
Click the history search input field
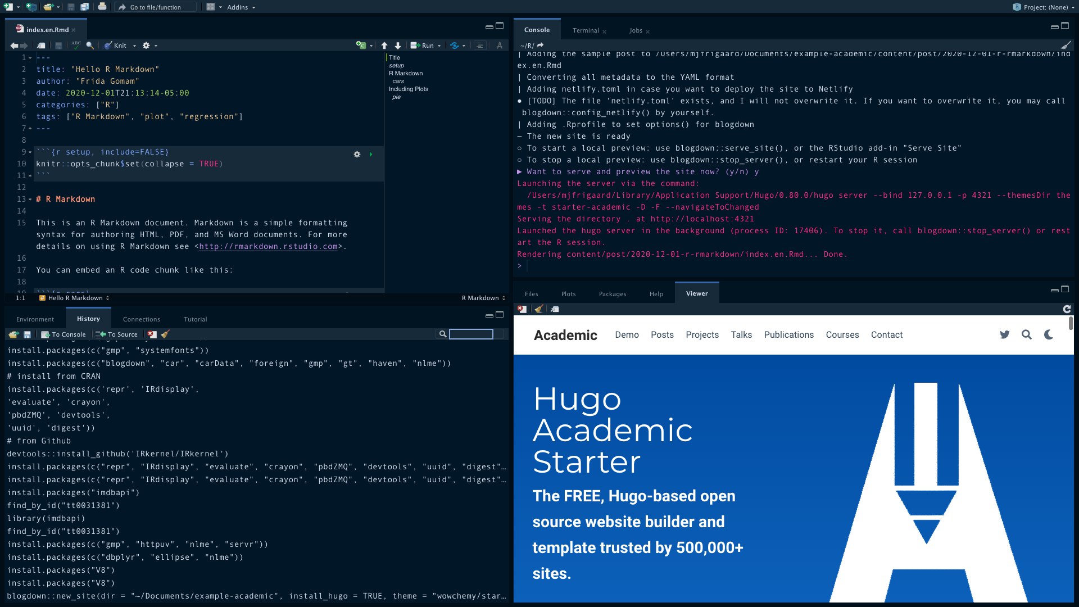471,334
